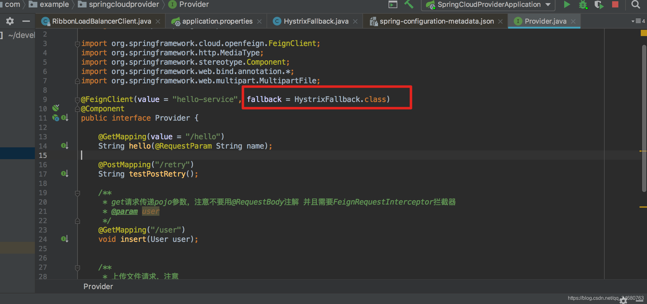Close HystrixFallback.java tab
The width and height of the screenshot is (647, 304).
[355, 21]
